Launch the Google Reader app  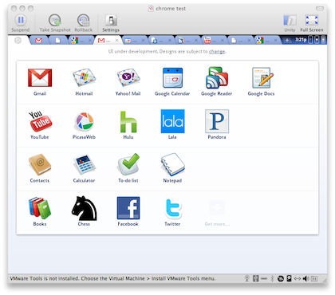[x=217, y=77]
